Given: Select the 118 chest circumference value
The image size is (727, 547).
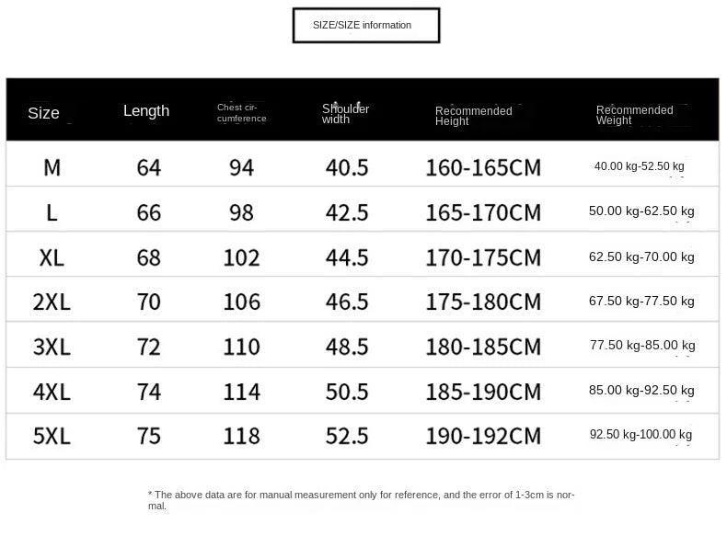Looking at the screenshot, I should pyautogui.click(x=241, y=436).
